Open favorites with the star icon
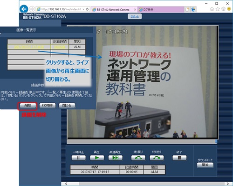233x186 pixels. (x=218, y=9)
